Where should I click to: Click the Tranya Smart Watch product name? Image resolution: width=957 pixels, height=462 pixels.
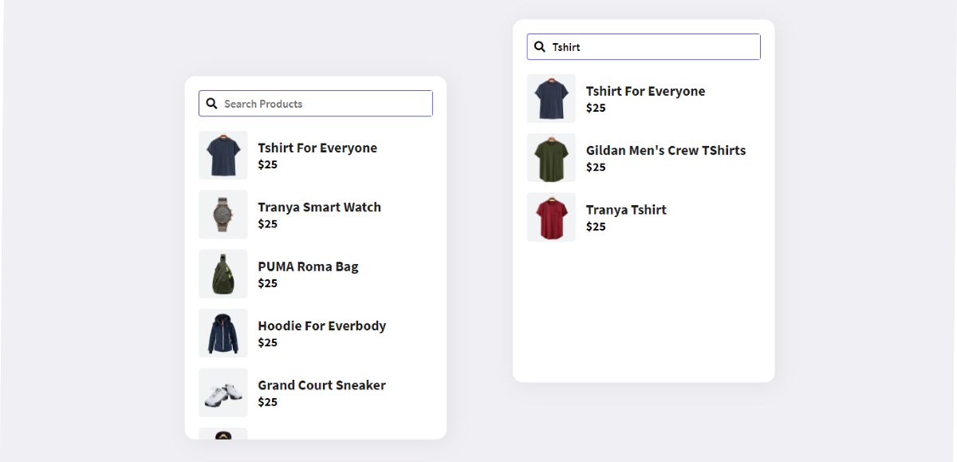point(319,207)
